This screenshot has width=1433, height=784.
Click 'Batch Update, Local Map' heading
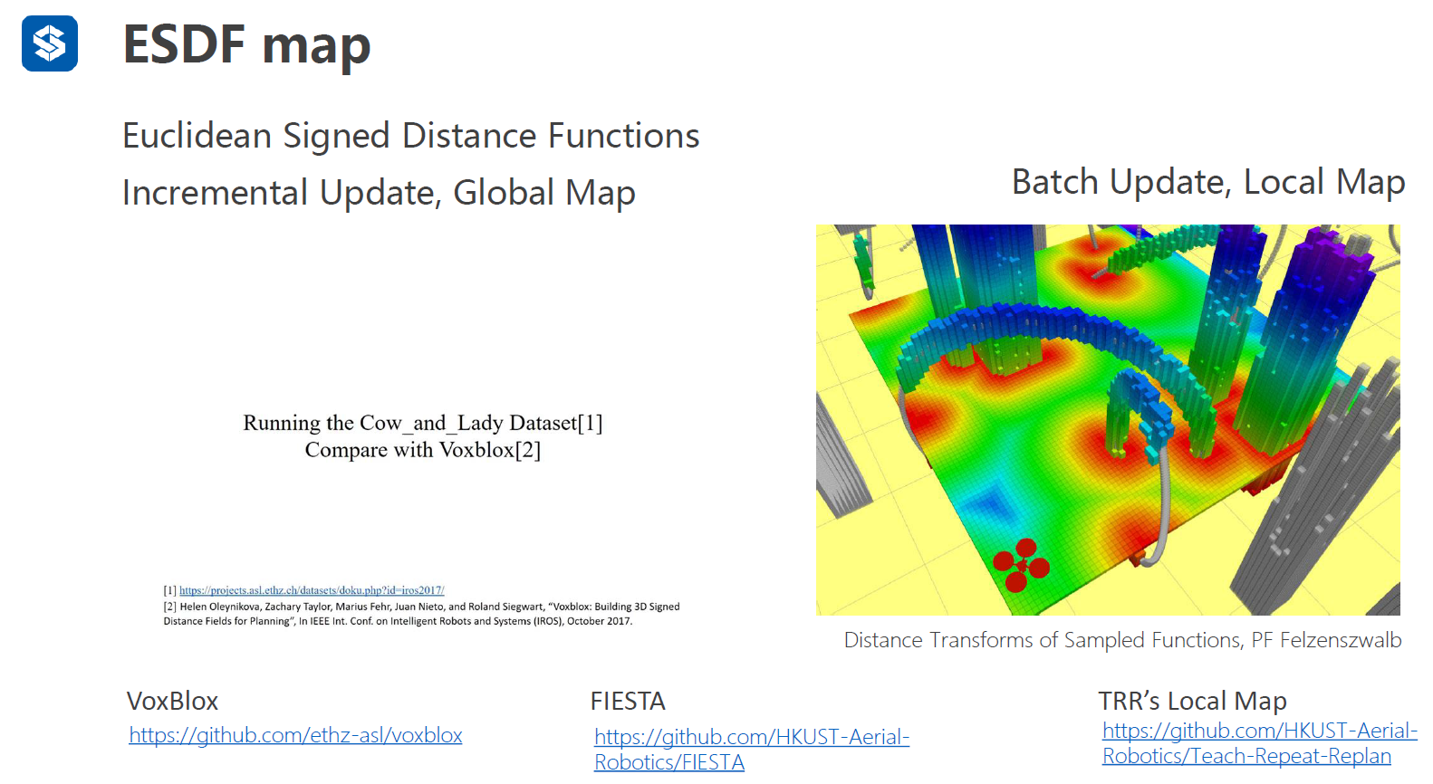[1208, 182]
